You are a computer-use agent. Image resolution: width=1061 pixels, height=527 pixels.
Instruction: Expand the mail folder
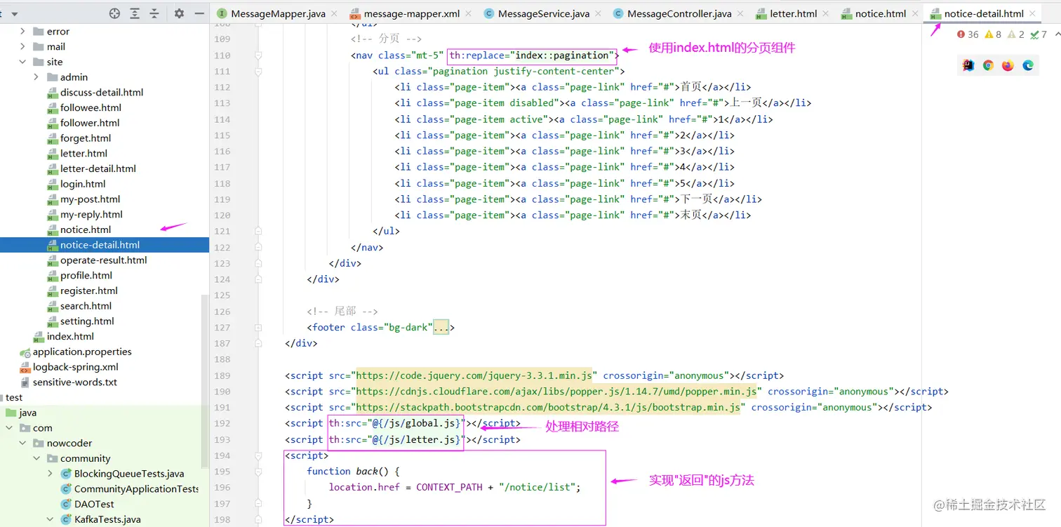point(22,47)
